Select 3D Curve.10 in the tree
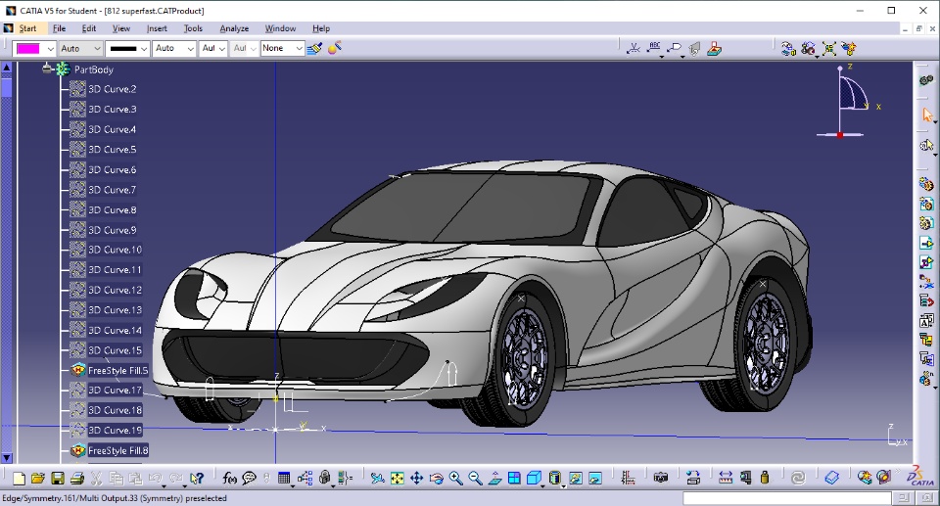The image size is (940, 506). click(116, 250)
